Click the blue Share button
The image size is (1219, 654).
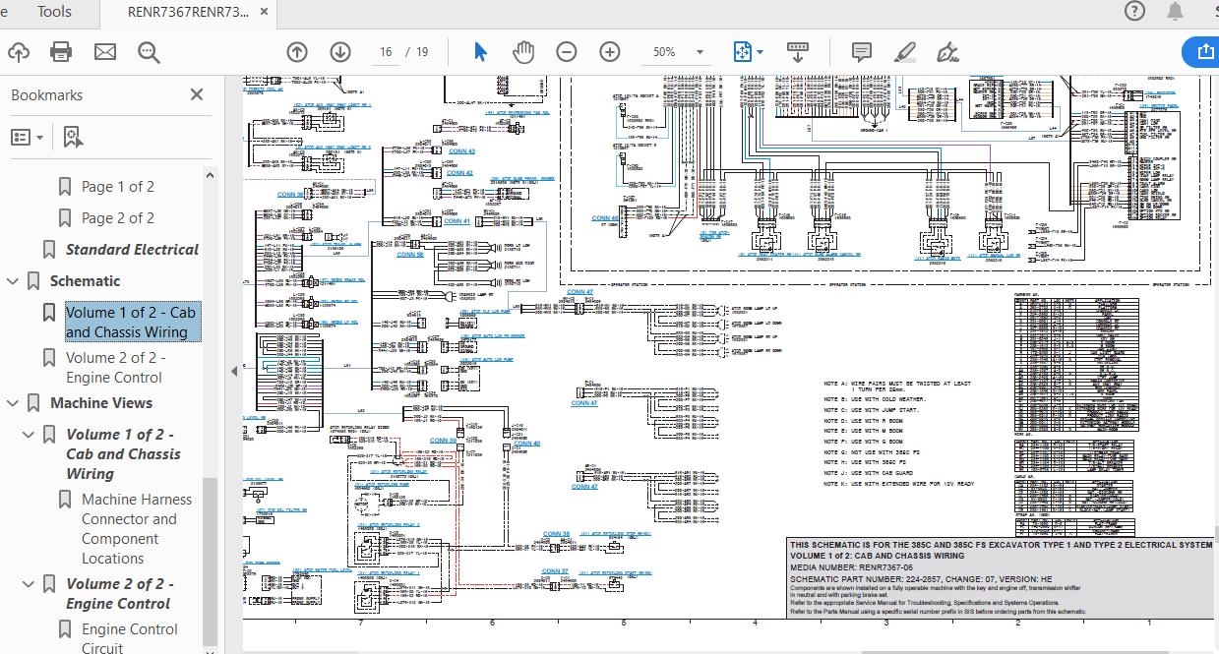(x=1204, y=51)
